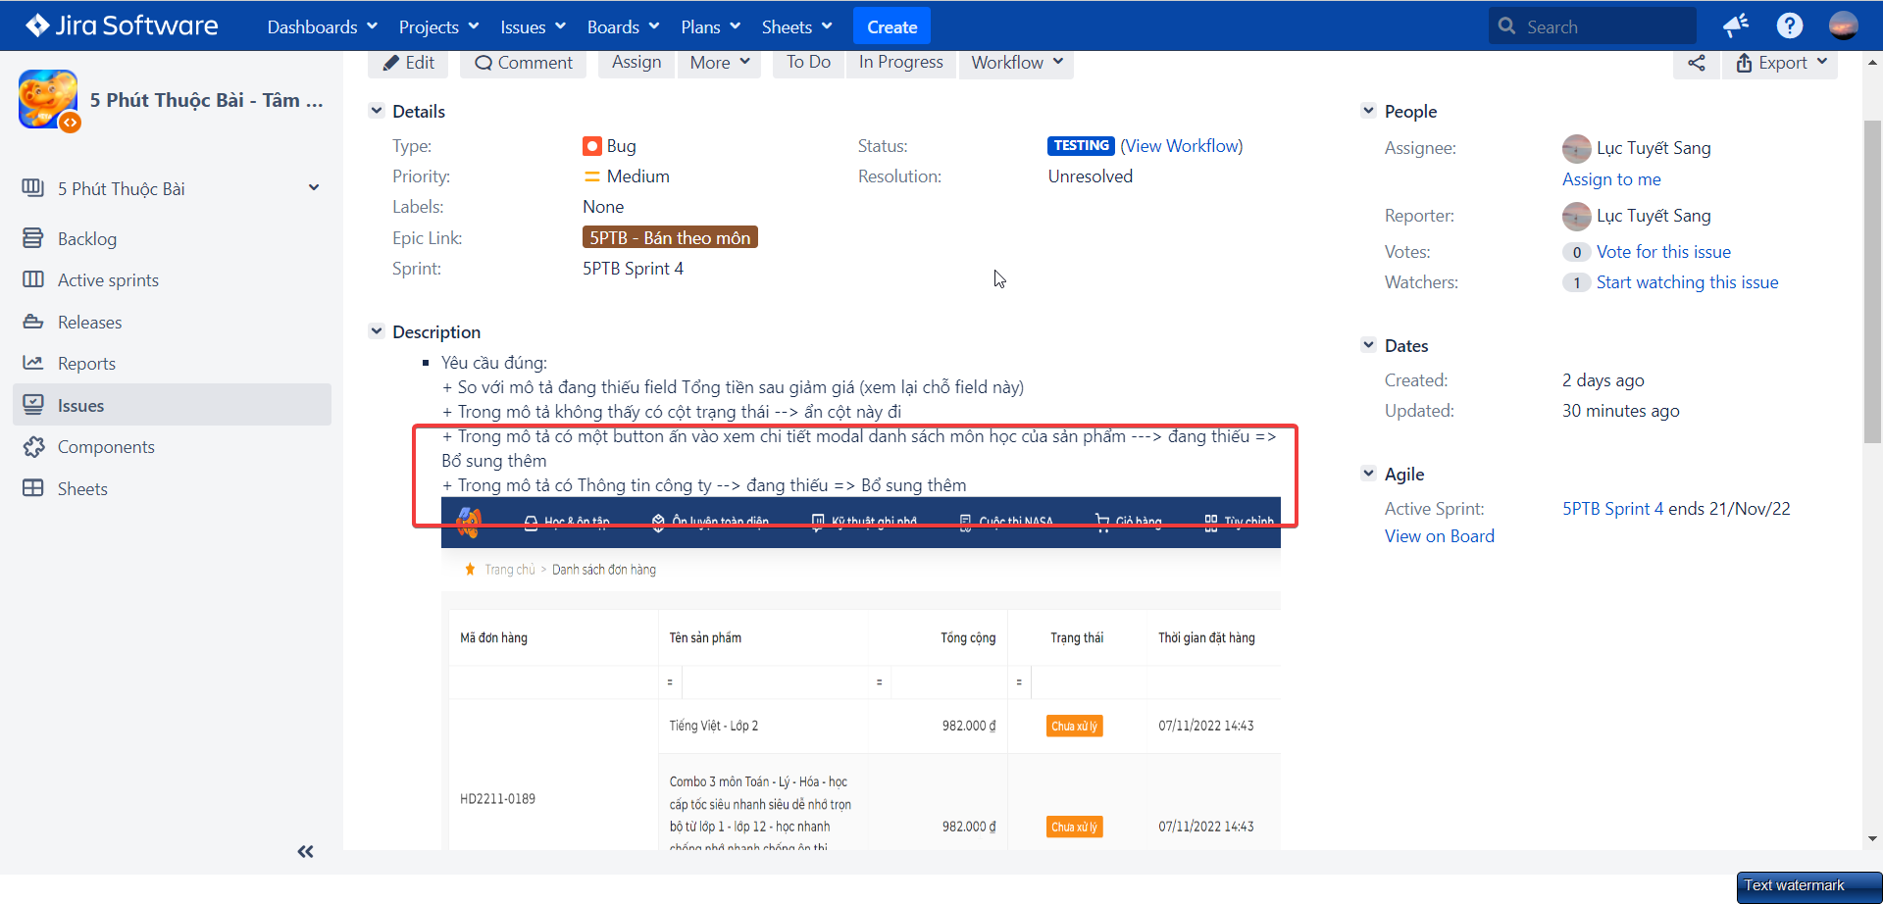Image resolution: width=1883 pixels, height=904 pixels.
Task: Open the help question mark icon
Action: click(1790, 25)
